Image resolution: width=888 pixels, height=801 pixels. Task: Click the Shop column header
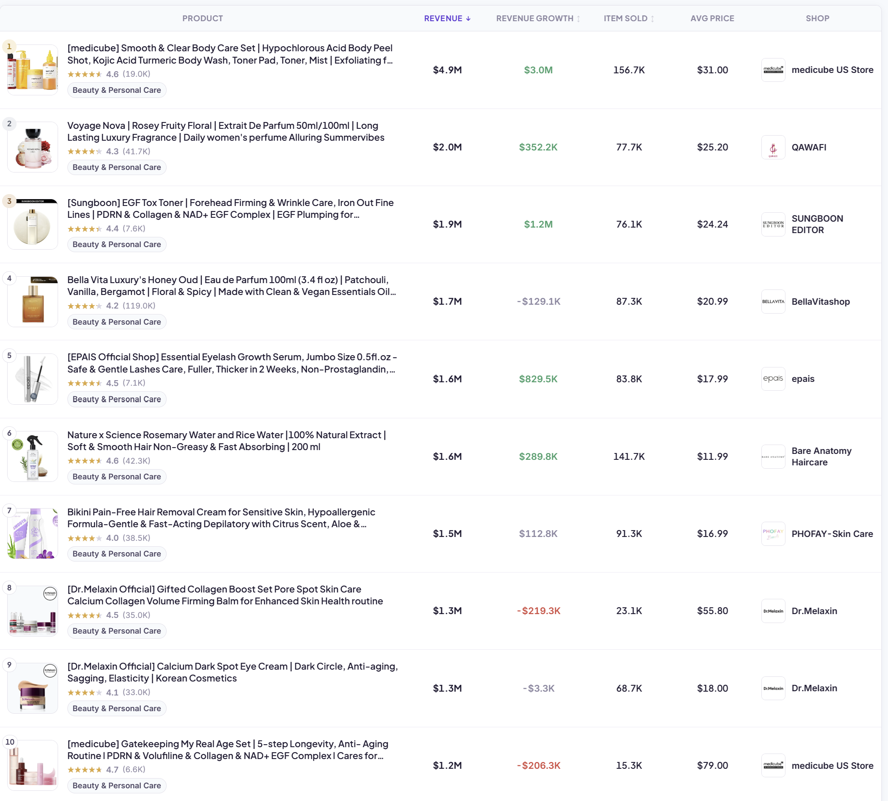click(817, 19)
